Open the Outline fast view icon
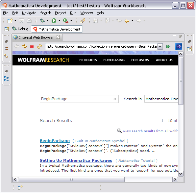 pos(6,79)
